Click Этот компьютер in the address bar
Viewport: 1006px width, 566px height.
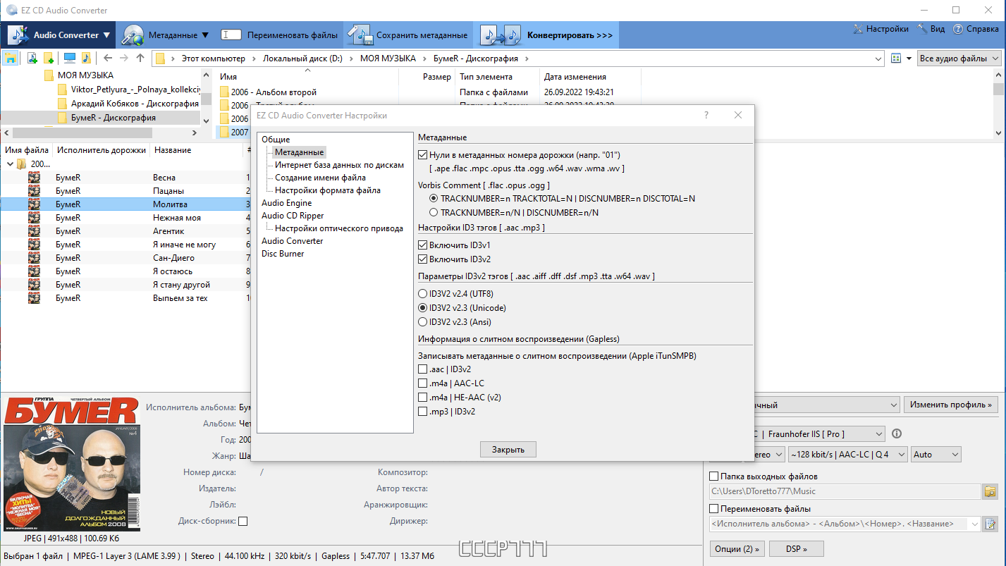[x=214, y=59]
